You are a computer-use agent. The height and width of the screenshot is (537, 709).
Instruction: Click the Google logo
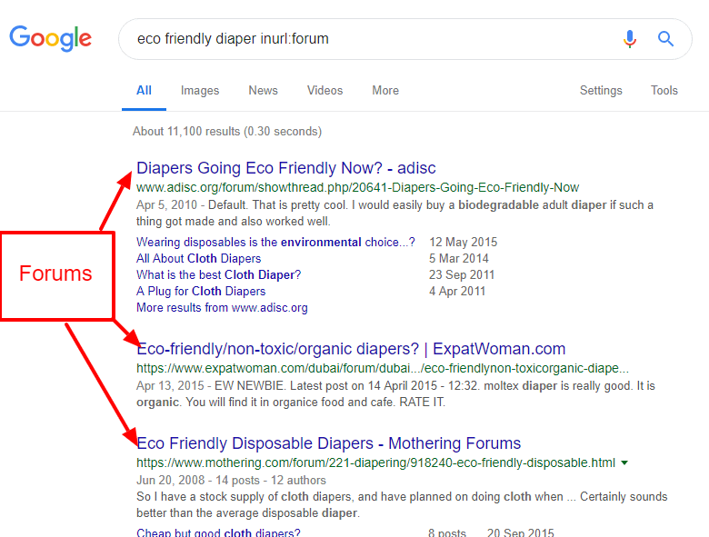tap(51, 38)
